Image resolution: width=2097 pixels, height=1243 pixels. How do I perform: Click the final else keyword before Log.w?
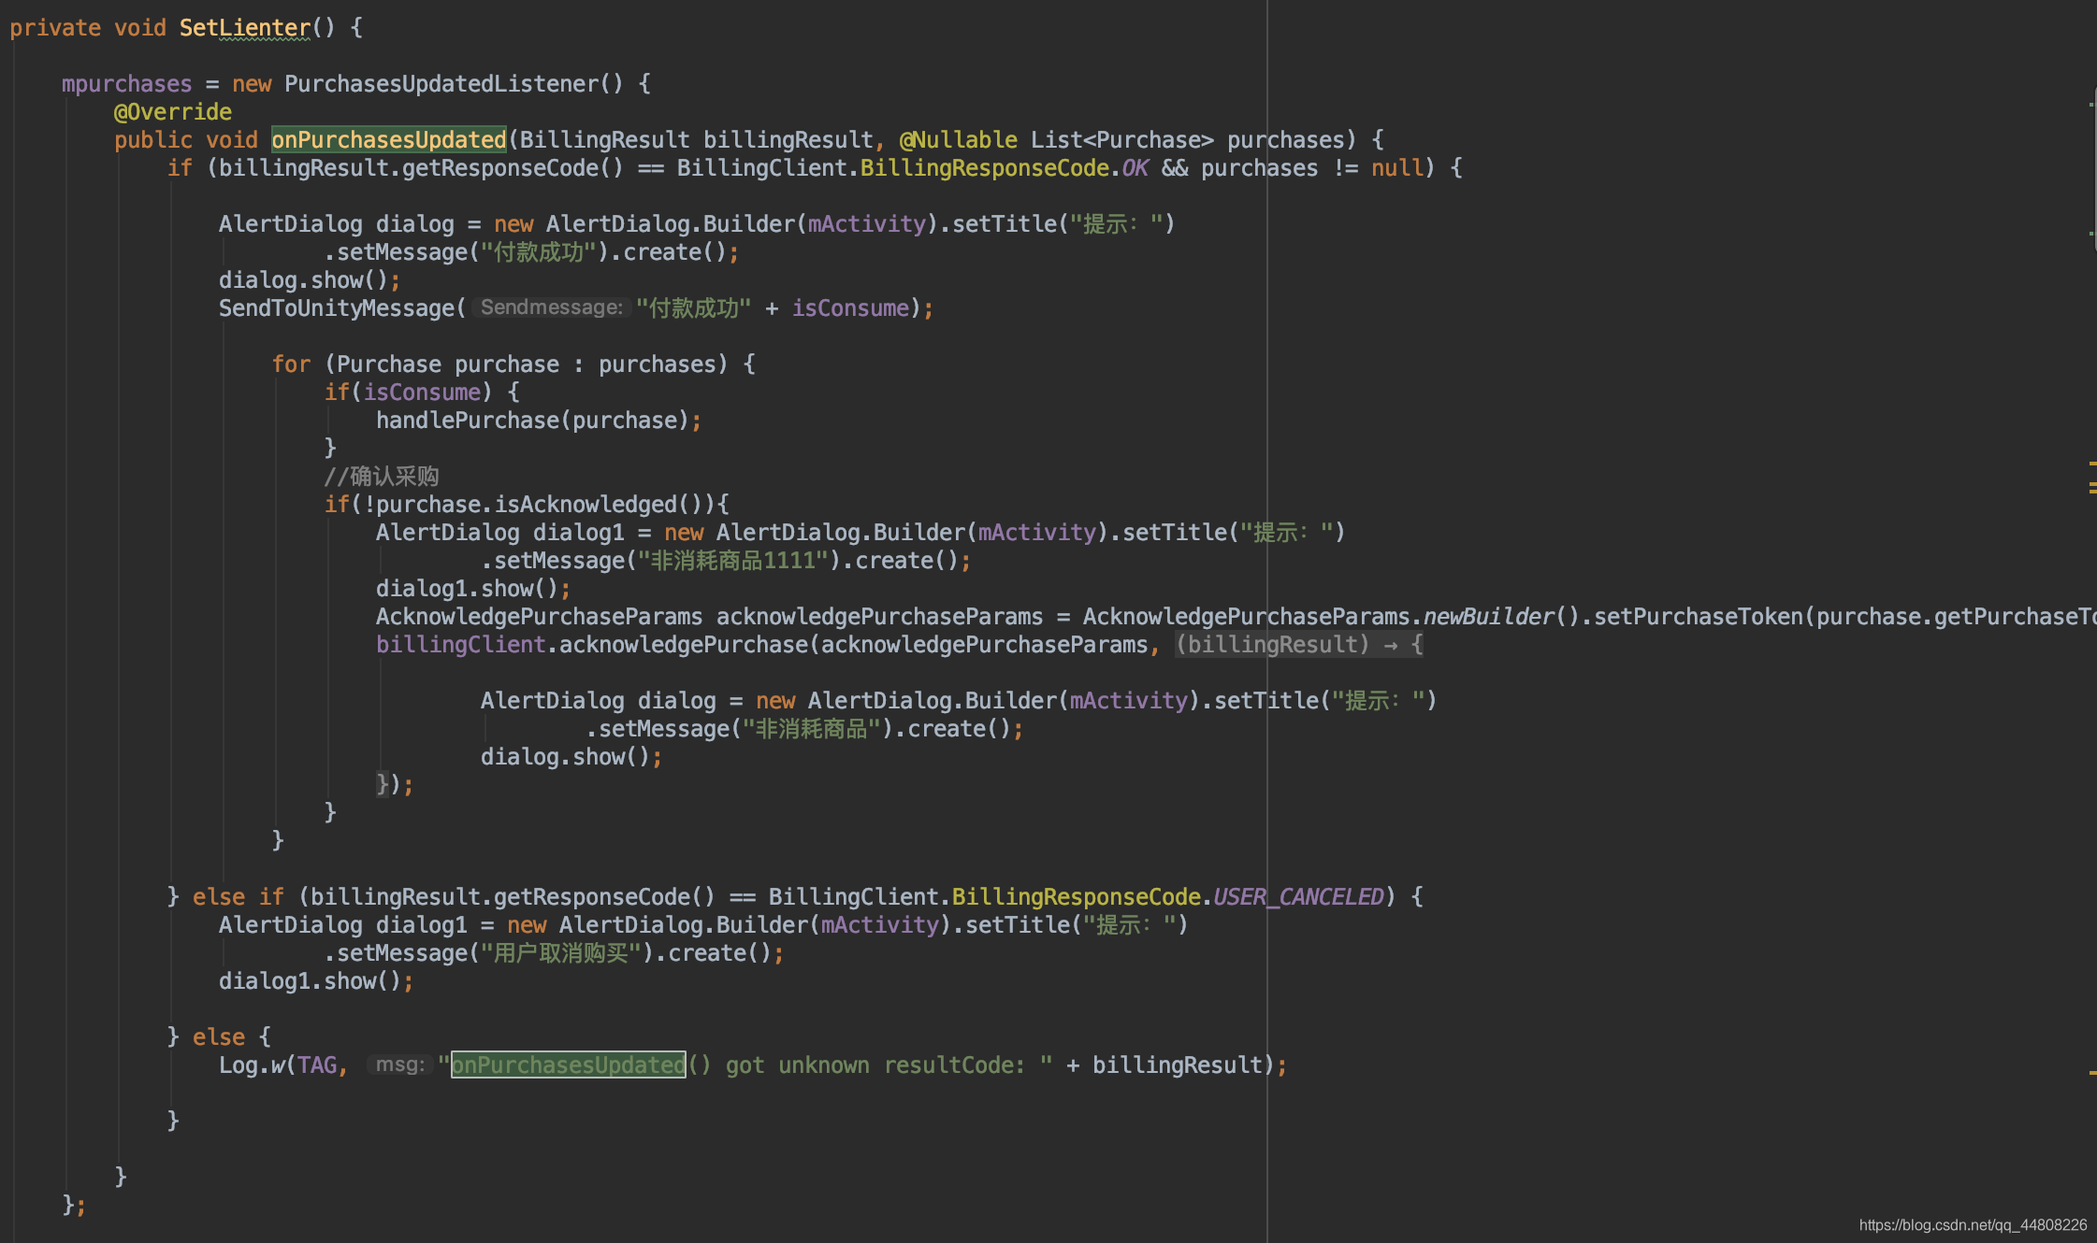[218, 1037]
